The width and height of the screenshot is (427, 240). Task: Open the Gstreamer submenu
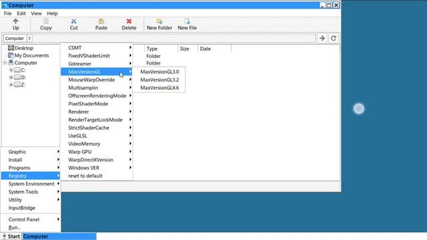(97, 64)
